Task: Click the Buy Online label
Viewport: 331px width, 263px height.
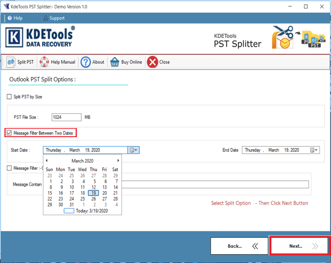Action: (132, 62)
